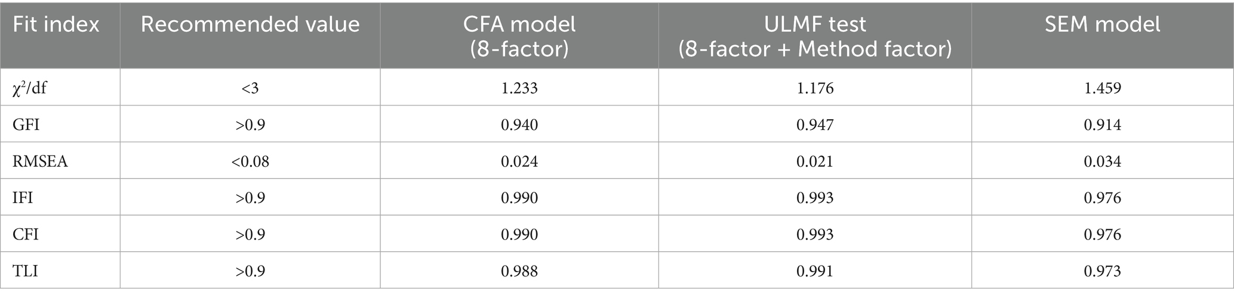
Task: Select the TLI value 0.988
Action: (x=519, y=271)
